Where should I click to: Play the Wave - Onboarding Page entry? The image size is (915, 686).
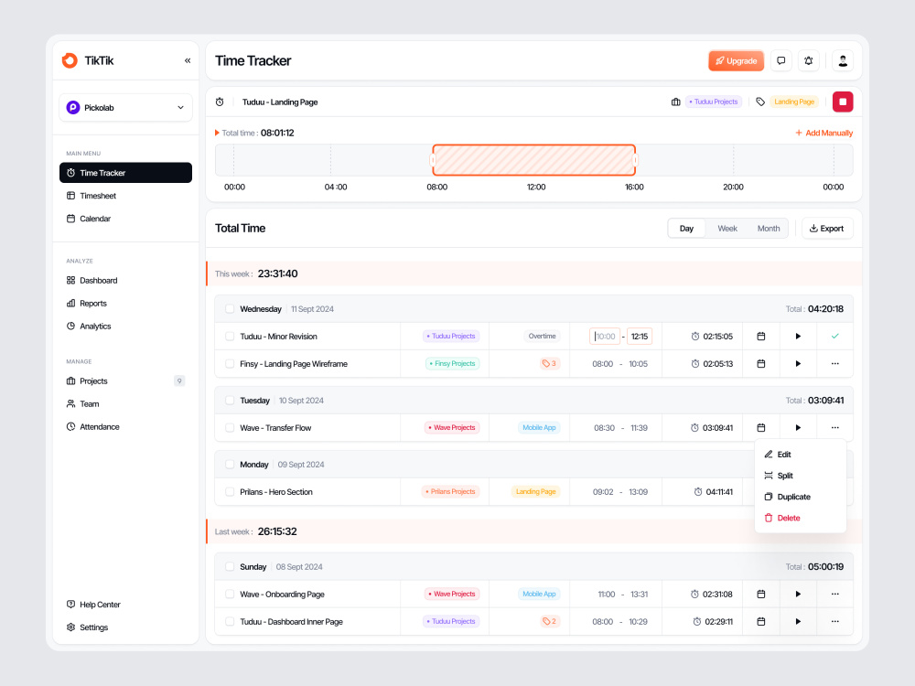click(798, 595)
